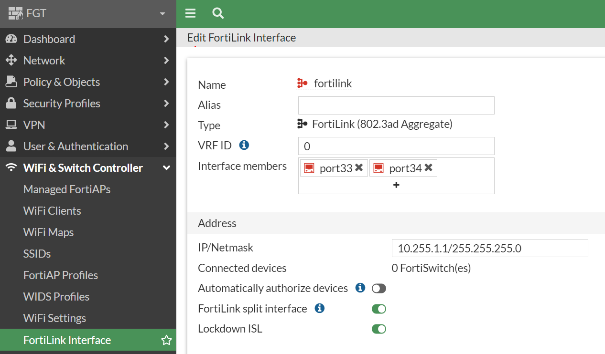Expand the User & Authentication chevron

166,146
